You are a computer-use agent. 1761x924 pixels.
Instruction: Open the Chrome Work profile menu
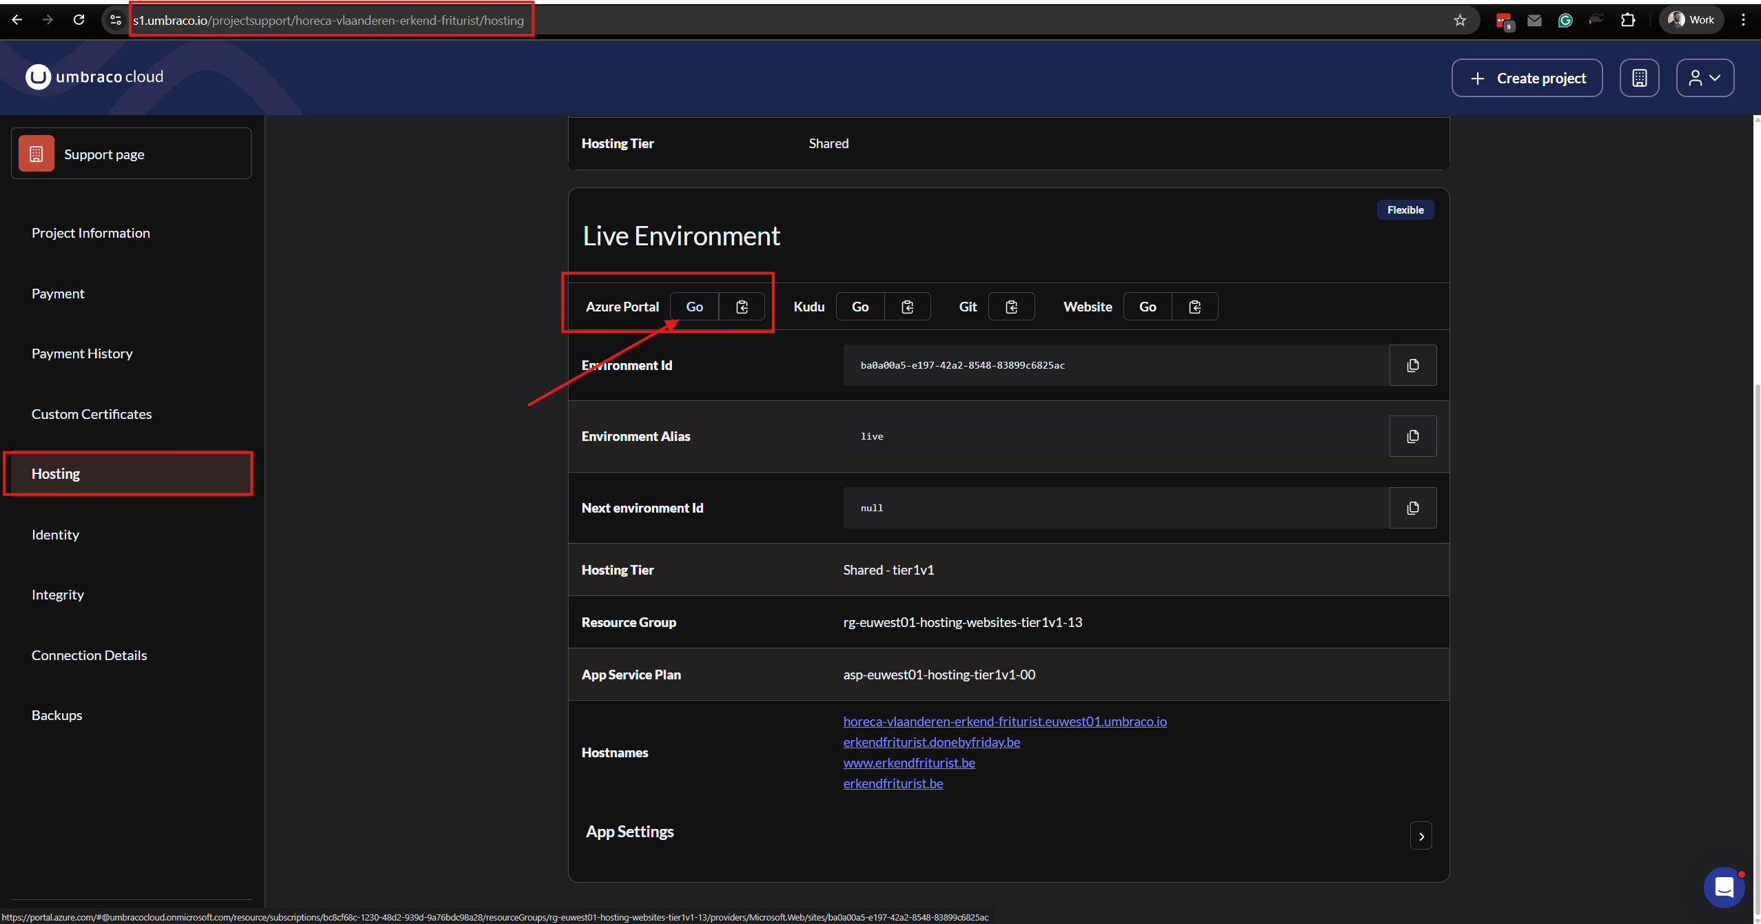tap(1691, 20)
